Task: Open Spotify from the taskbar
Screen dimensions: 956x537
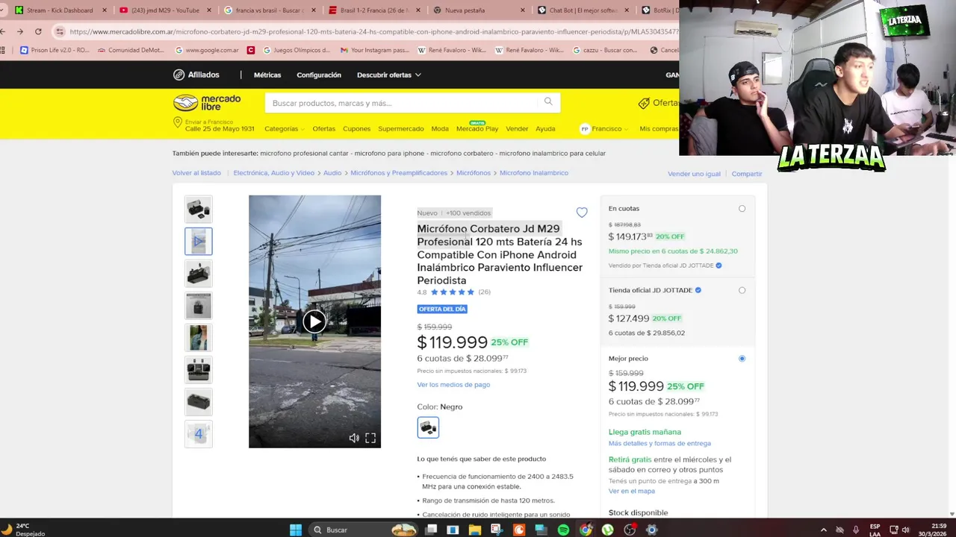Action: (x=563, y=530)
